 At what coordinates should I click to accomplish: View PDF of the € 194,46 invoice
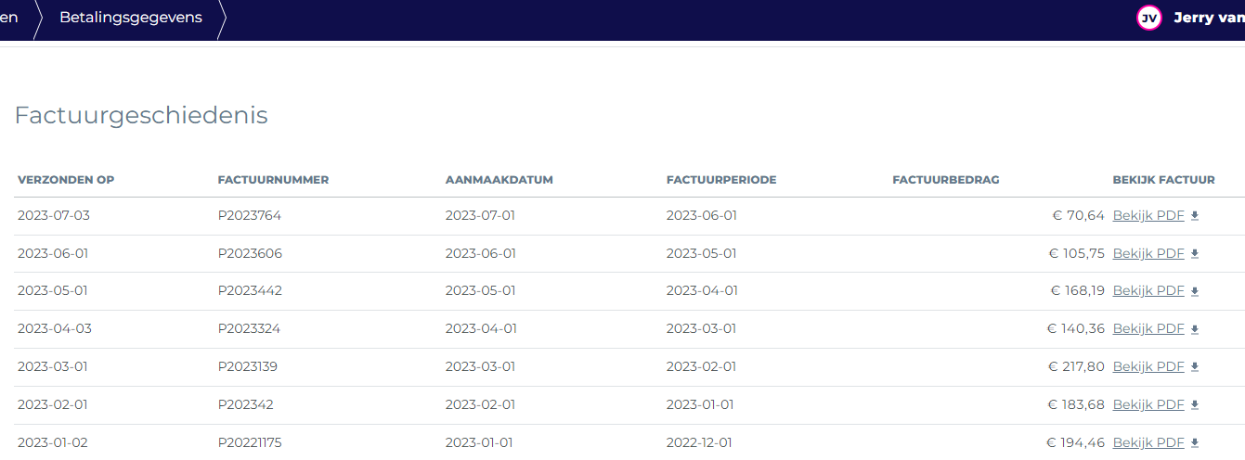coord(1148,442)
